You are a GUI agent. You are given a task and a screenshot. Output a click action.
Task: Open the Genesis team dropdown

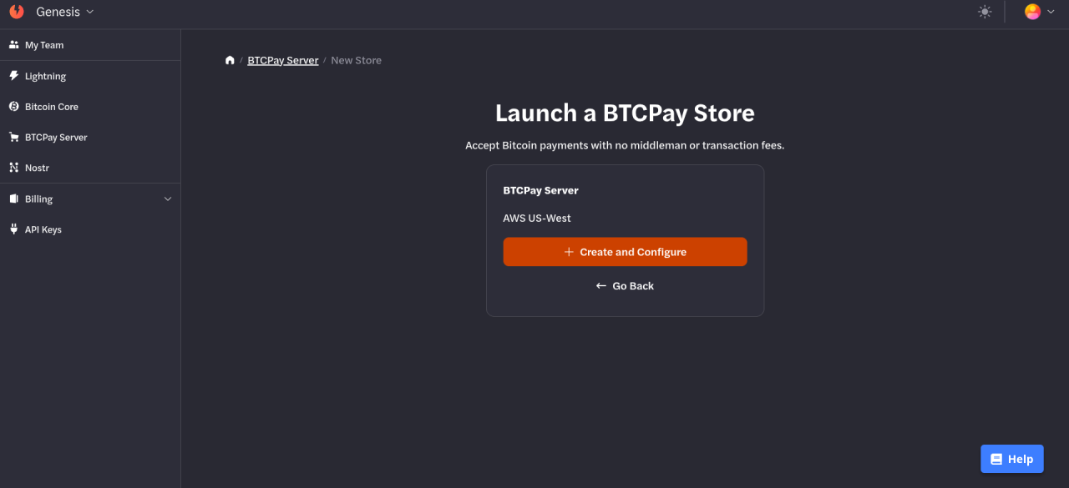65,12
